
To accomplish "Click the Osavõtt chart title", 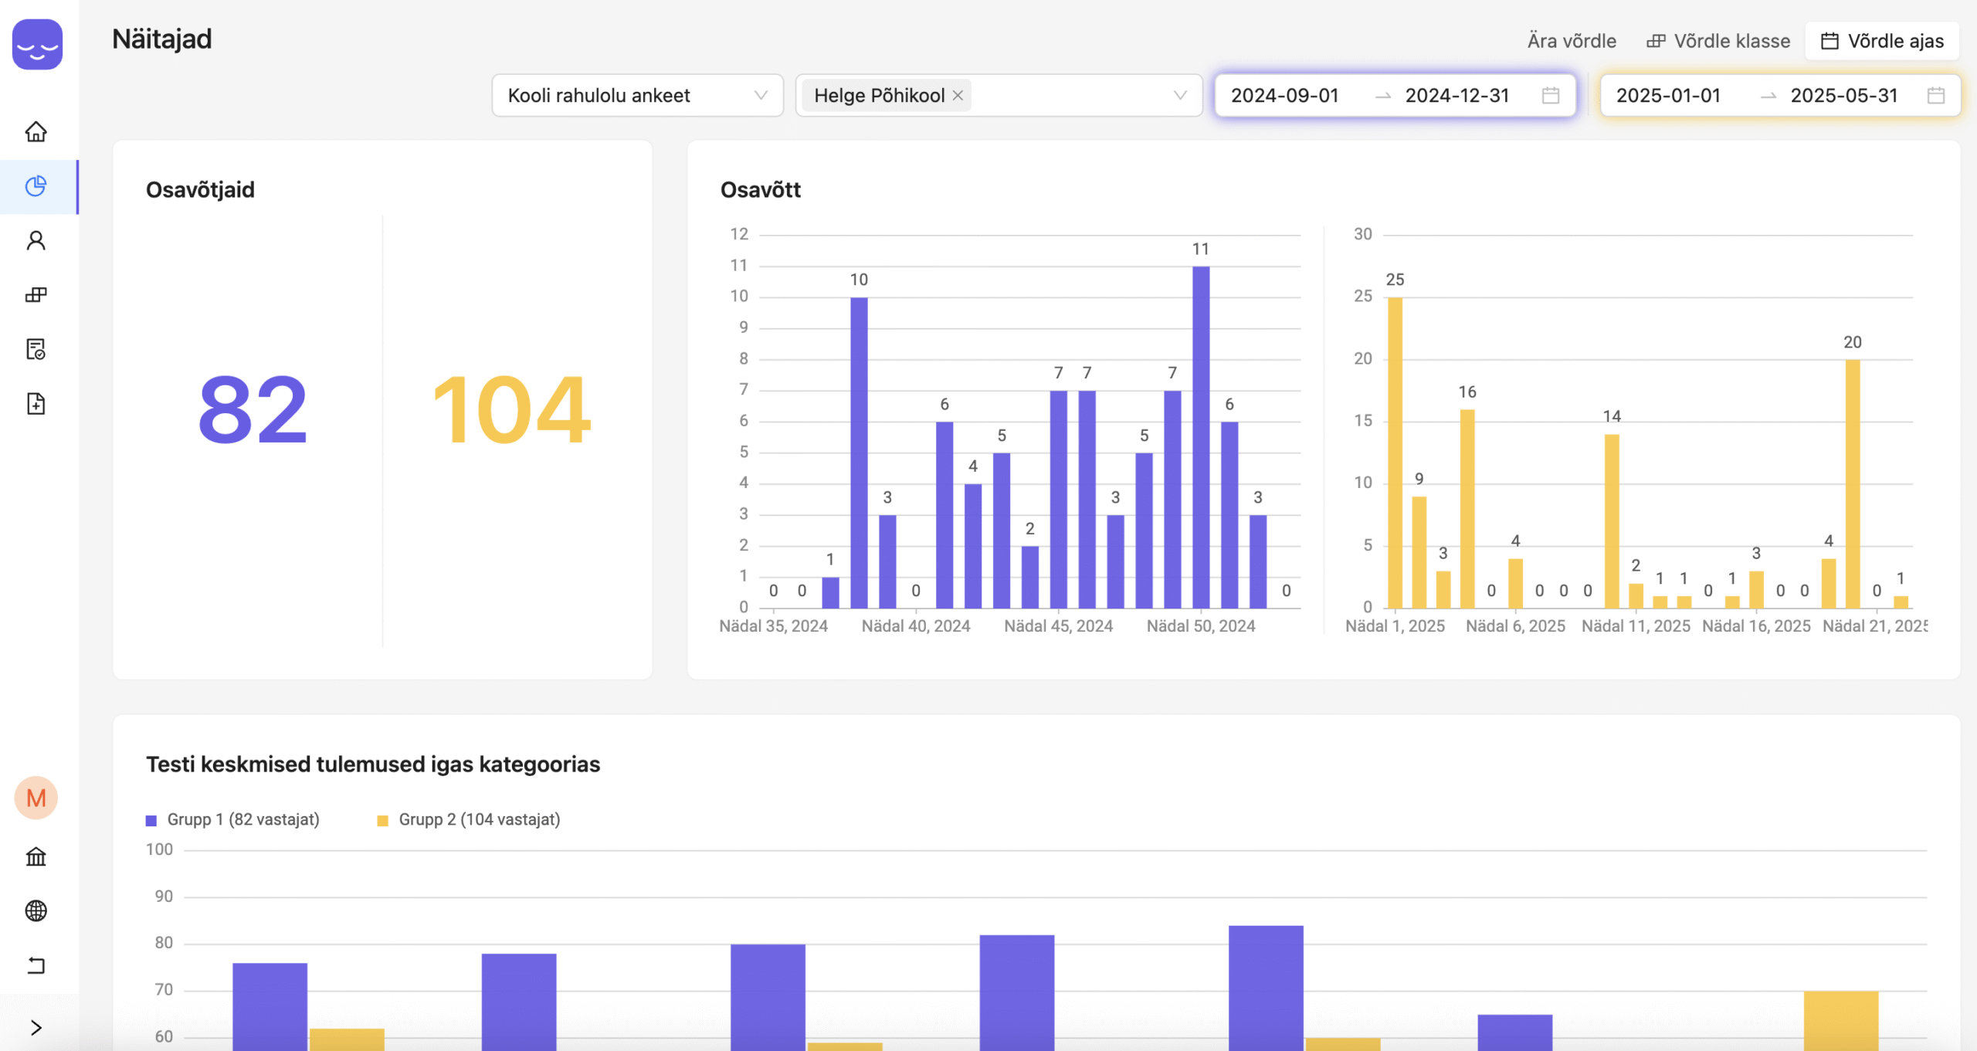I will (x=761, y=189).
